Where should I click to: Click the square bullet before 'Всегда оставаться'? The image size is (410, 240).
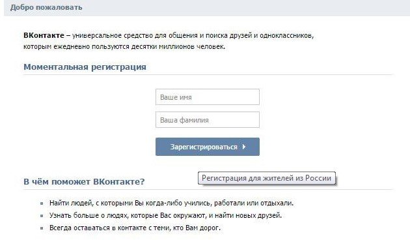(x=42, y=228)
